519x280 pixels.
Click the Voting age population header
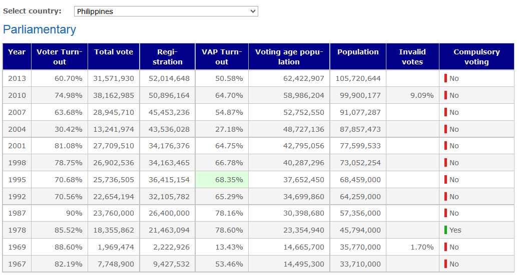(289, 57)
